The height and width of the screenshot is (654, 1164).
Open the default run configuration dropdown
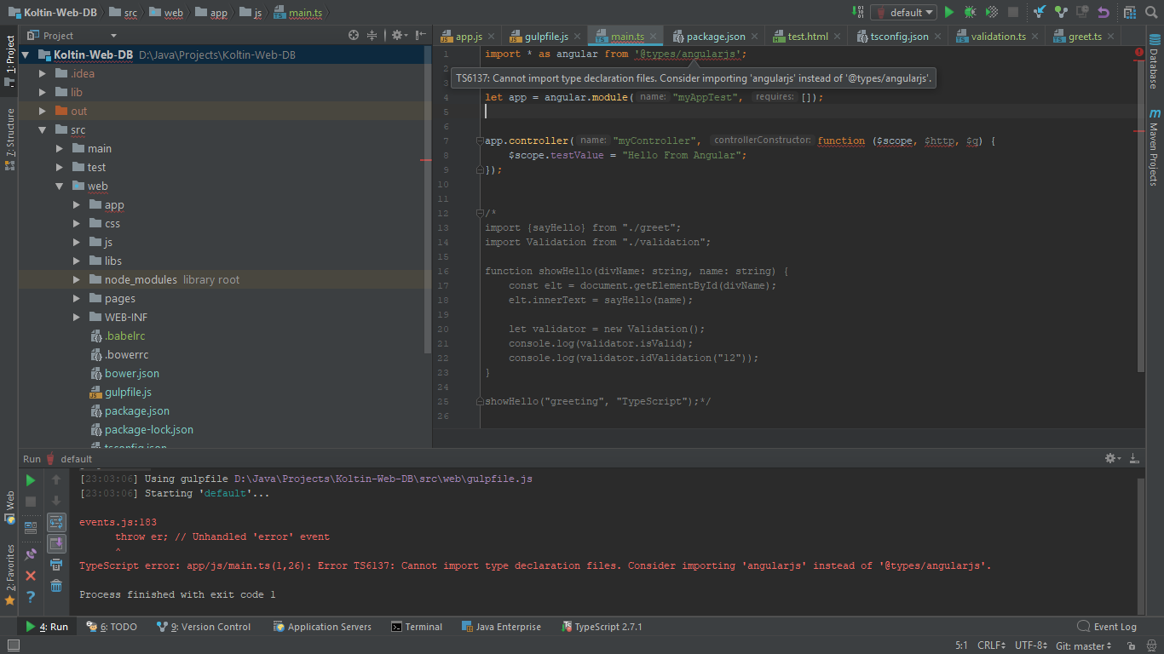904,12
